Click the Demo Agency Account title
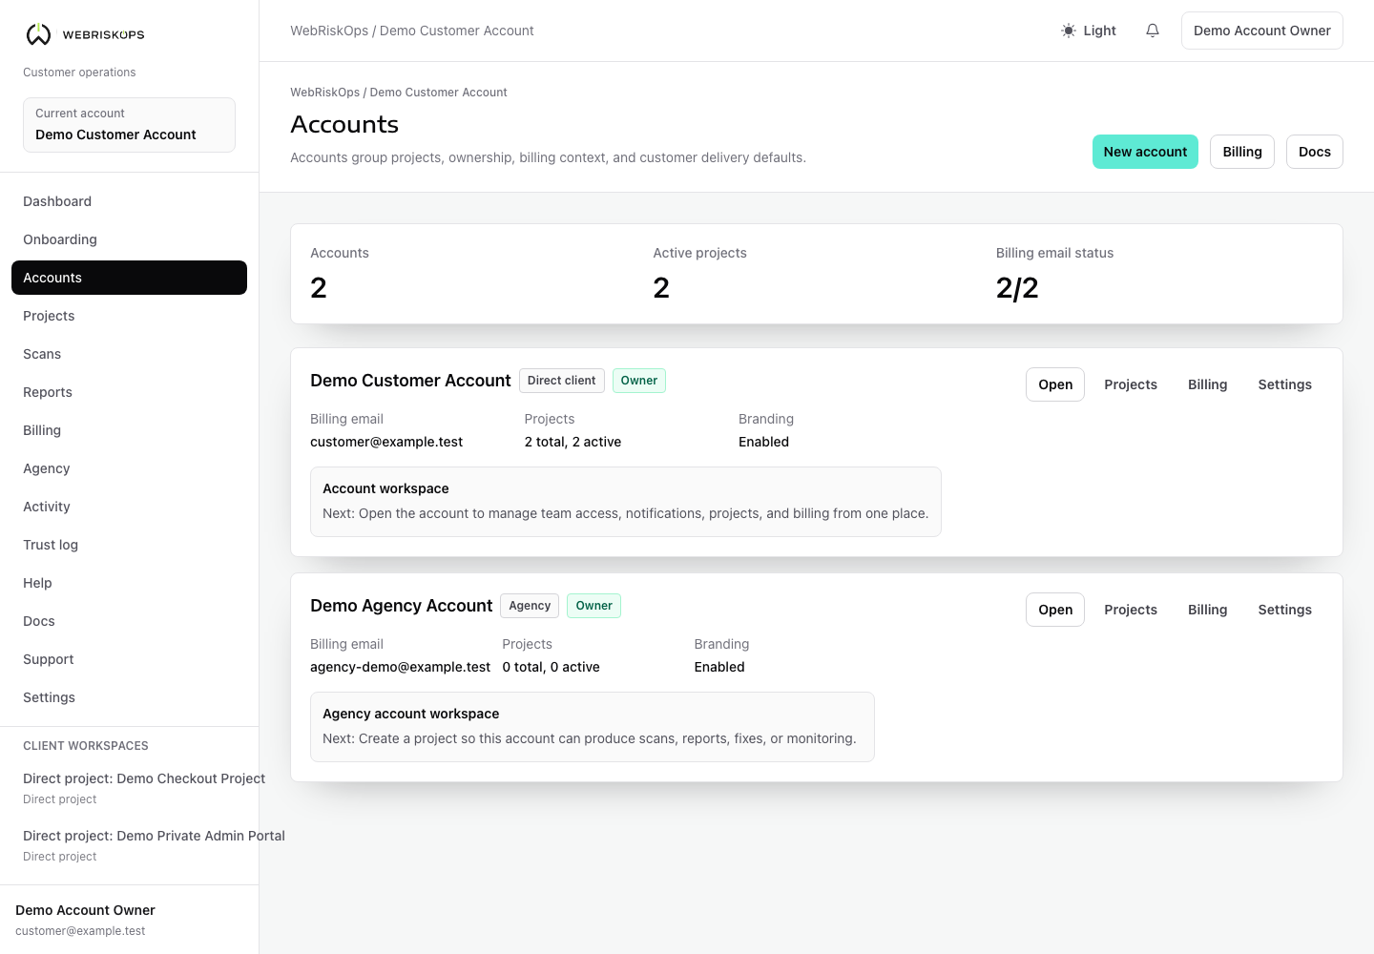 [401, 606]
